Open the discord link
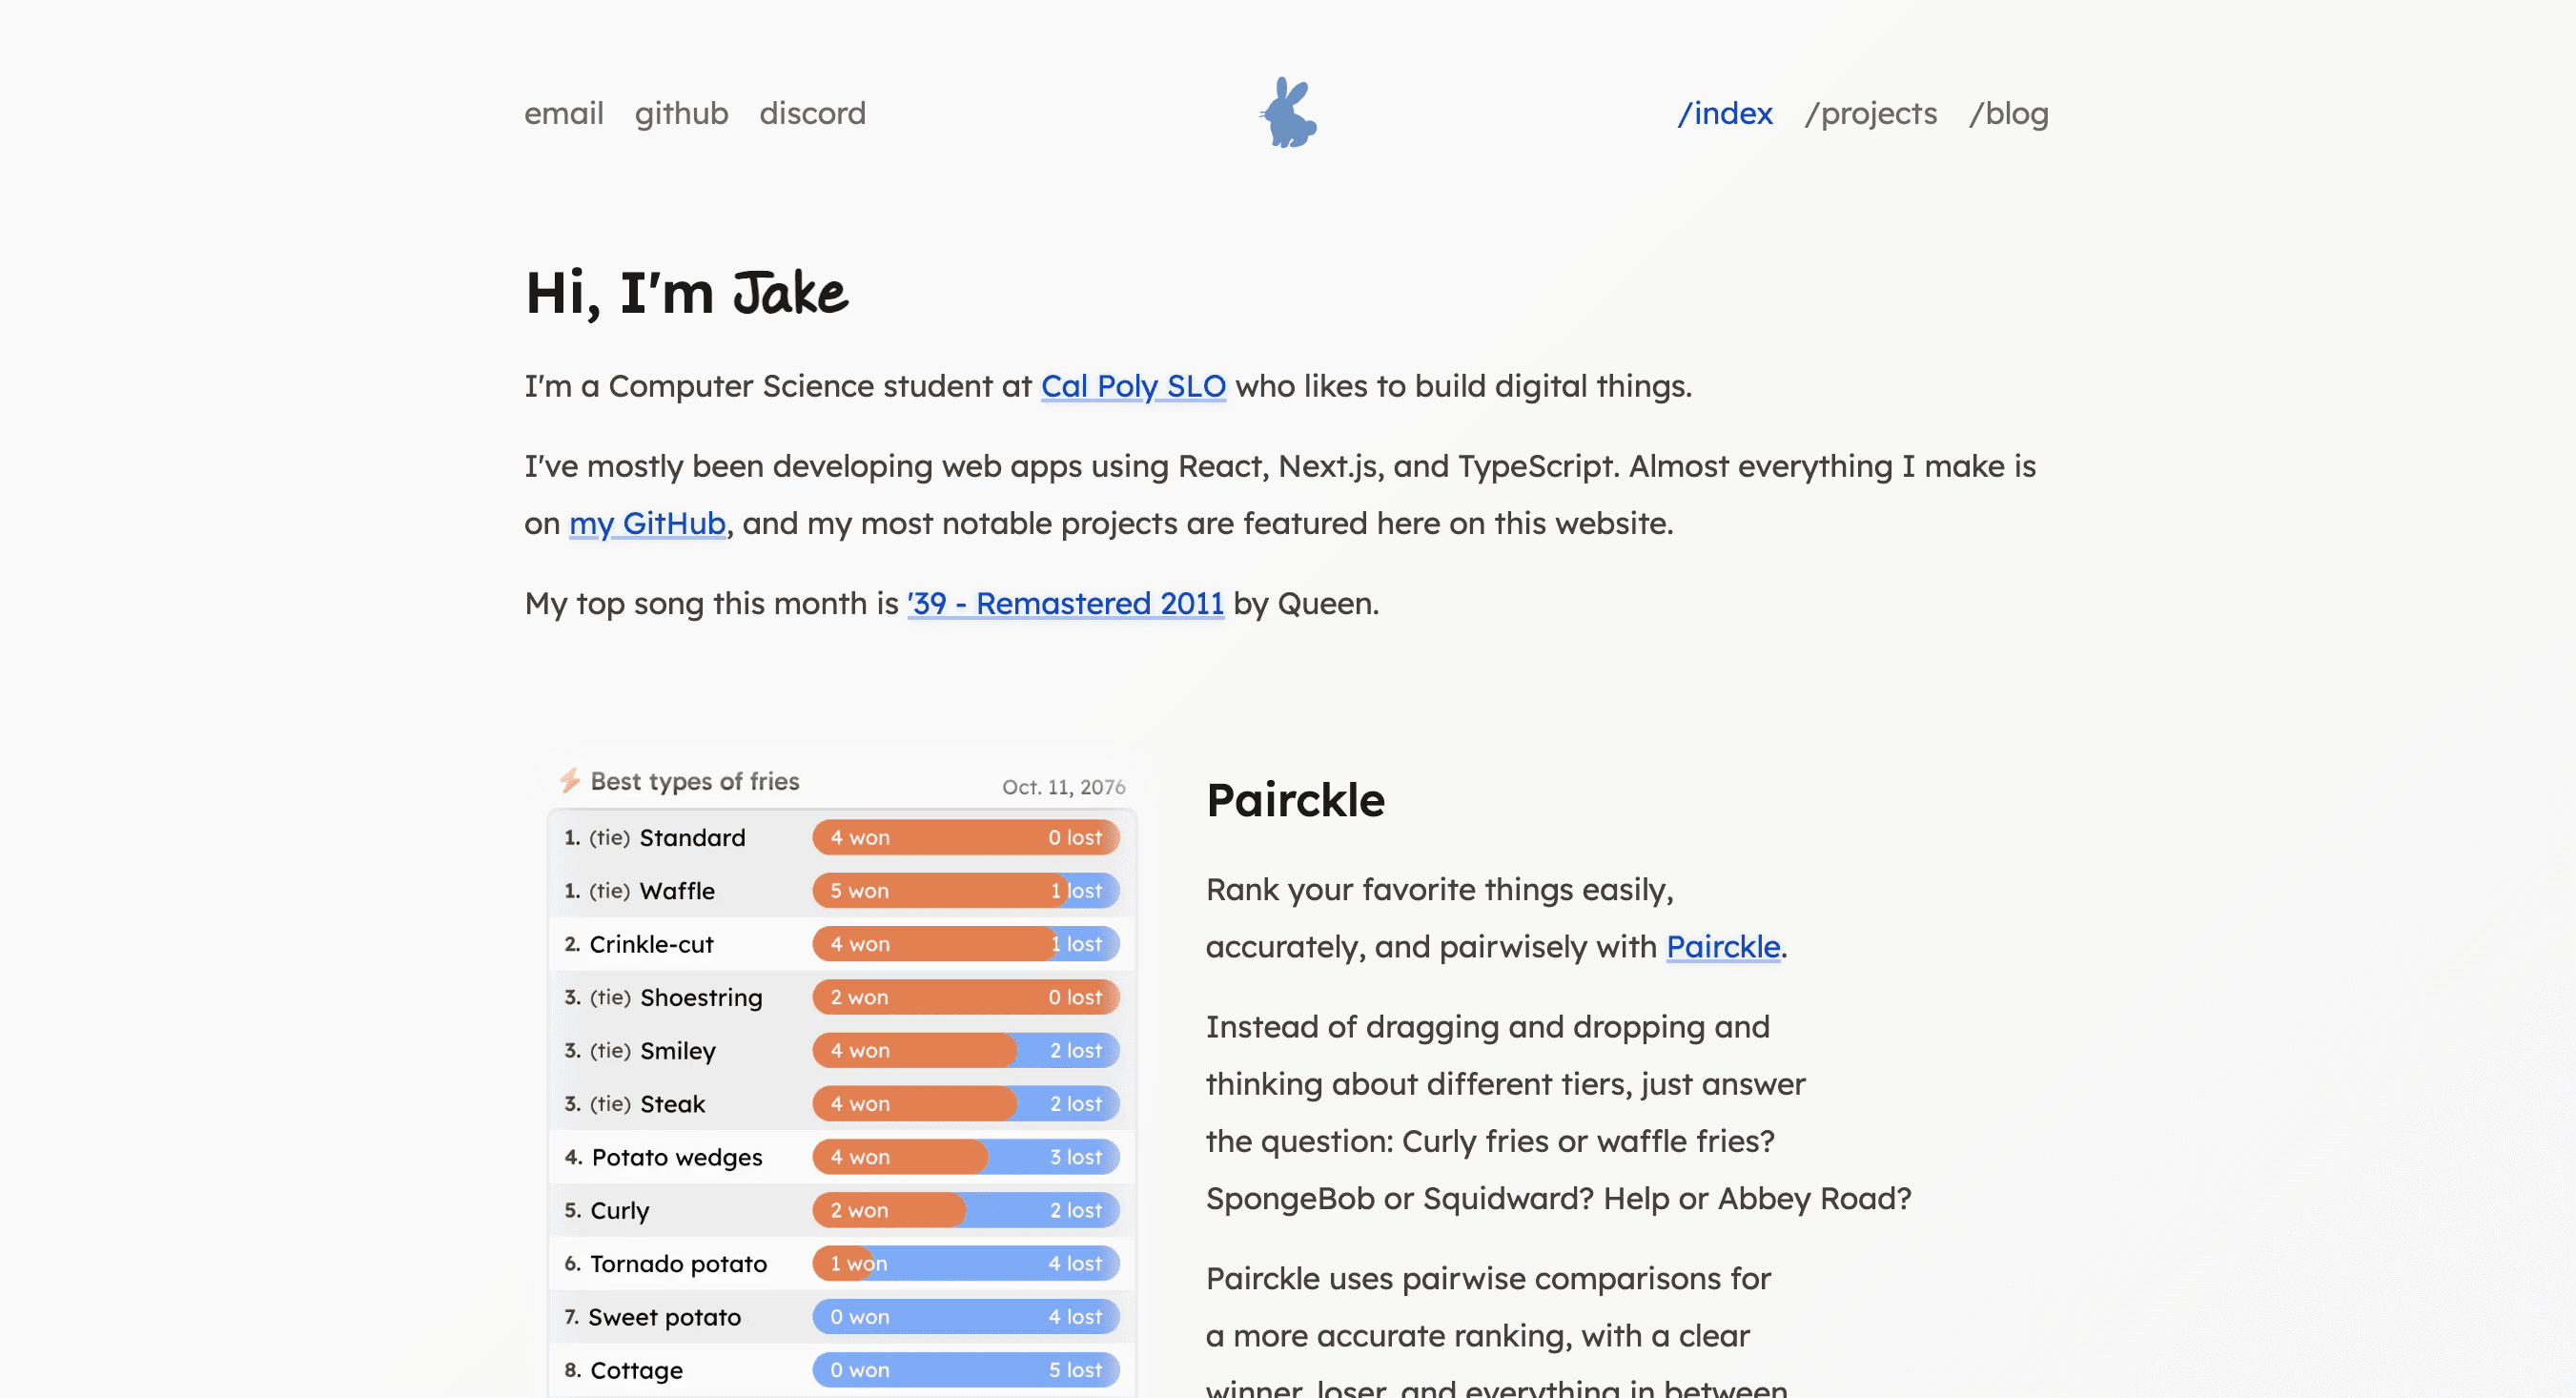2576x1398 pixels. pyautogui.click(x=812, y=113)
